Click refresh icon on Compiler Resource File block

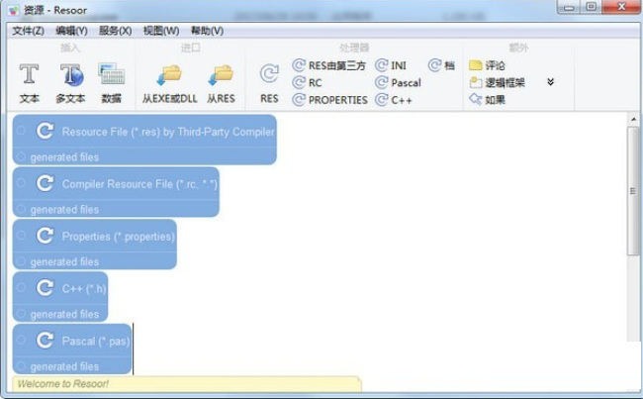pos(45,183)
